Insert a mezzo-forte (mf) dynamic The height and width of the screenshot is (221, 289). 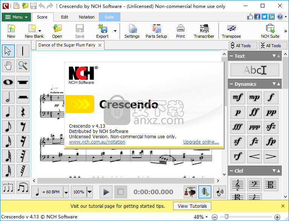tap(238, 98)
